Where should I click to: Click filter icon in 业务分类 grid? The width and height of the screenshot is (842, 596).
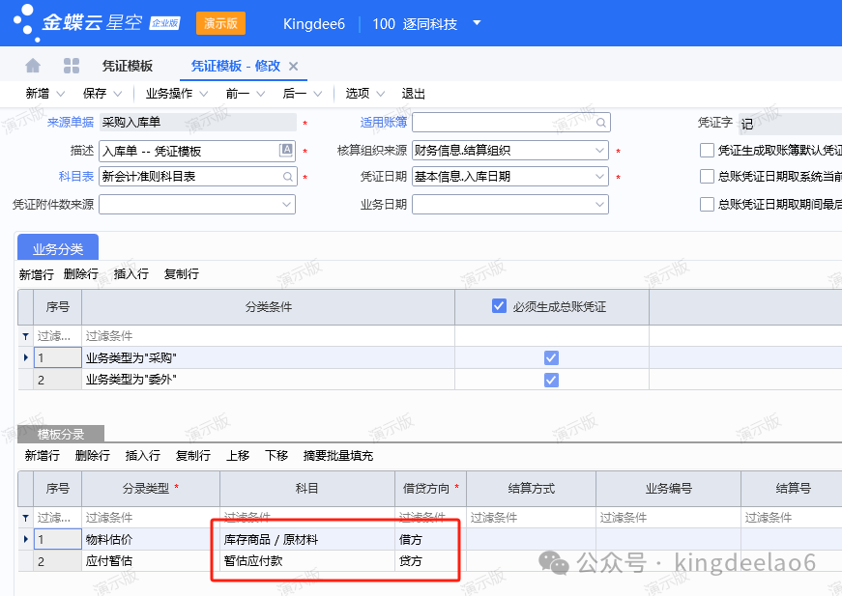pyautogui.click(x=25, y=336)
